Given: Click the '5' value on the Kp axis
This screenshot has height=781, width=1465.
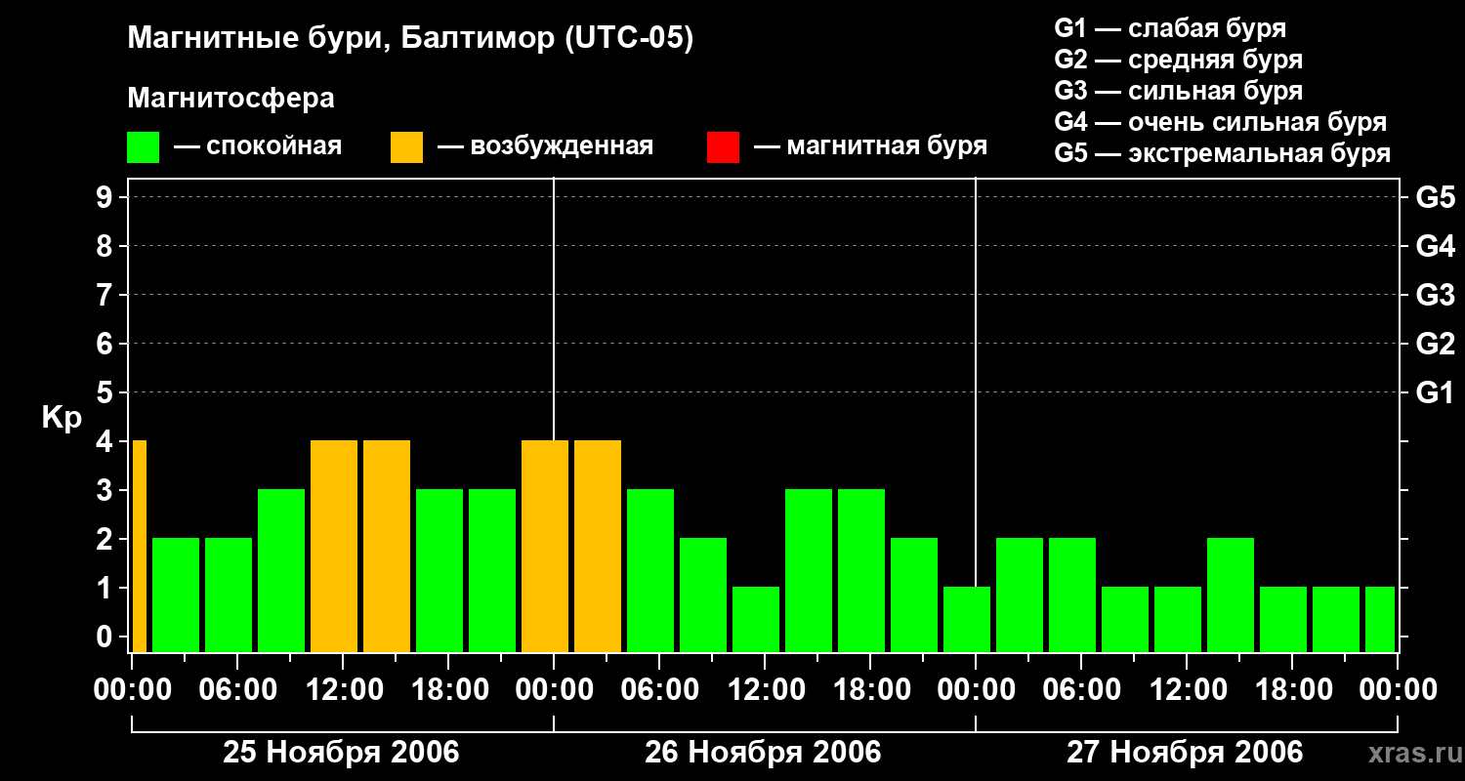Looking at the screenshot, I should coord(106,392).
